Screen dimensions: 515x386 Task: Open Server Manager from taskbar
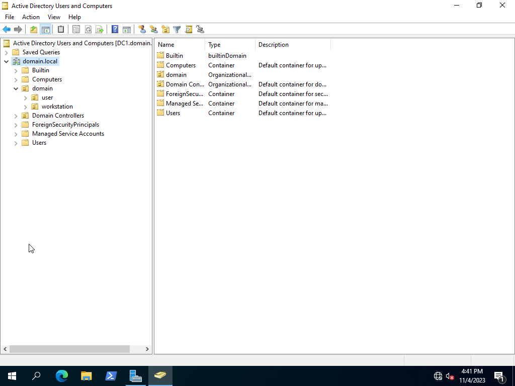pyautogui.click(x=136, y=376)
